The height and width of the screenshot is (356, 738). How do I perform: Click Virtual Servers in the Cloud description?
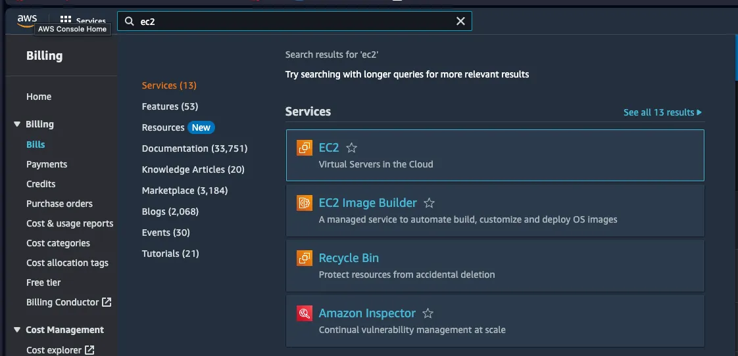(x=376, y=165)
